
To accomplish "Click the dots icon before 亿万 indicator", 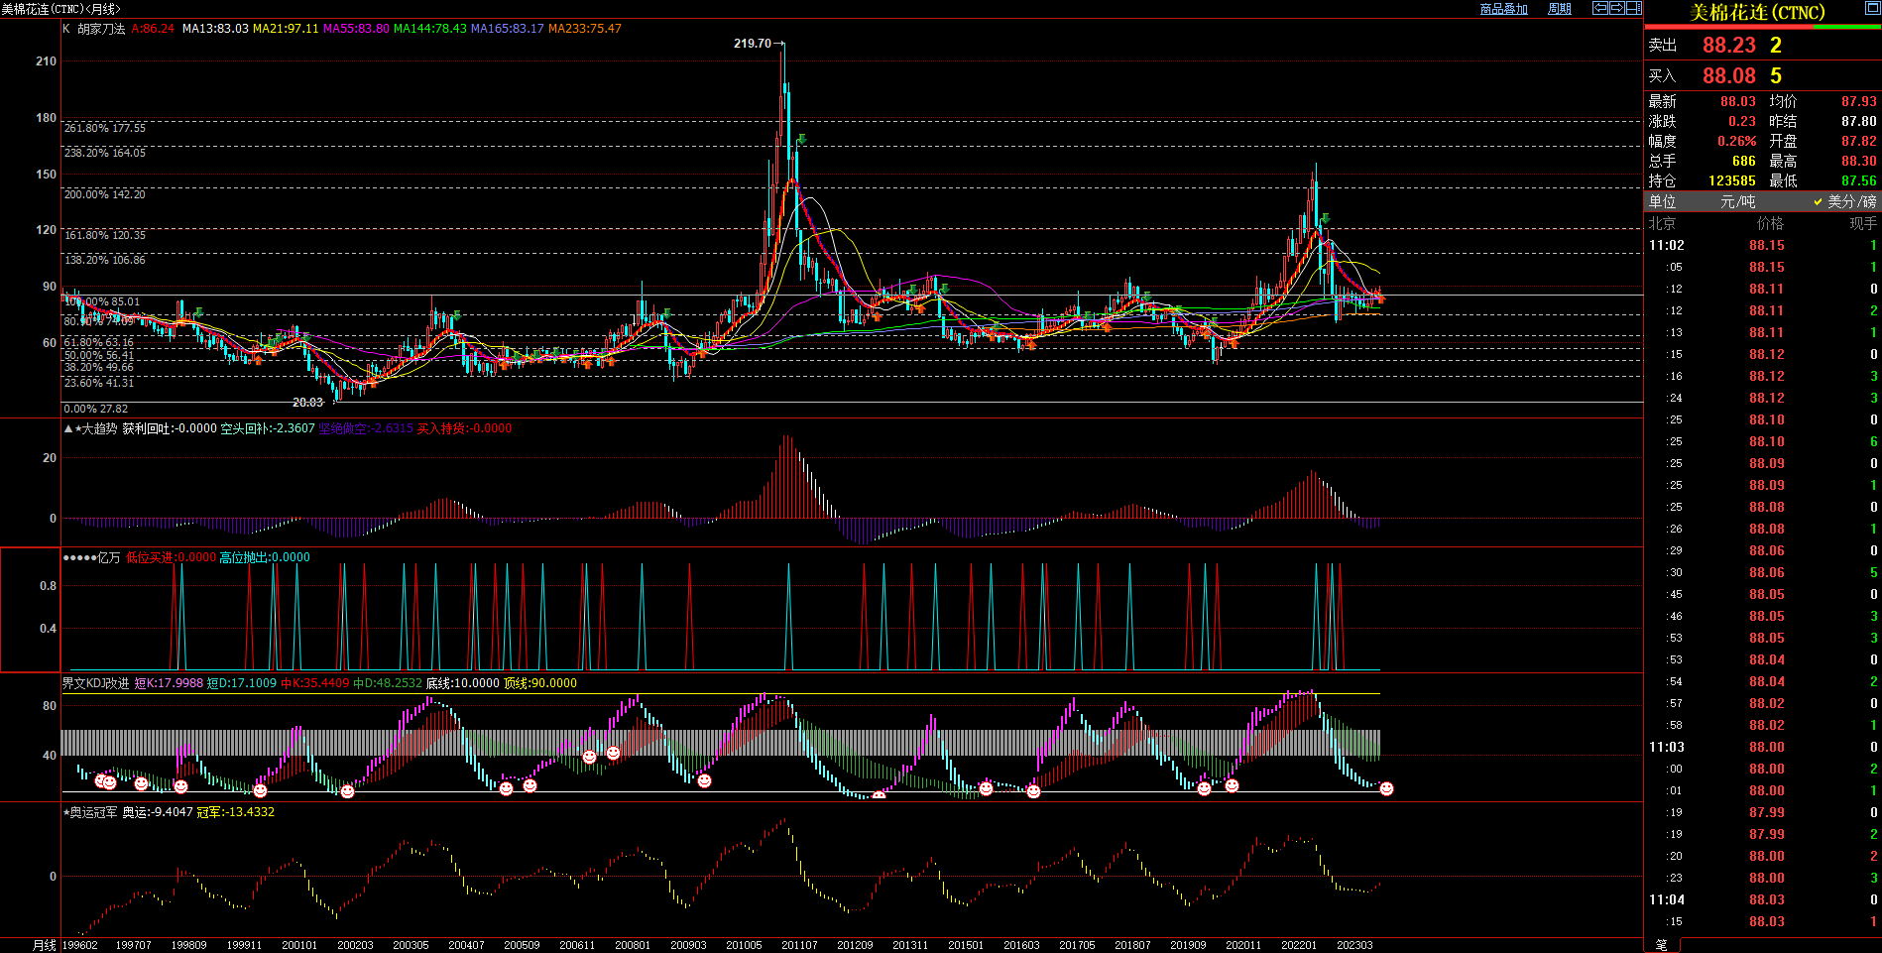I will pyautogui.click(x=79, y=557).
